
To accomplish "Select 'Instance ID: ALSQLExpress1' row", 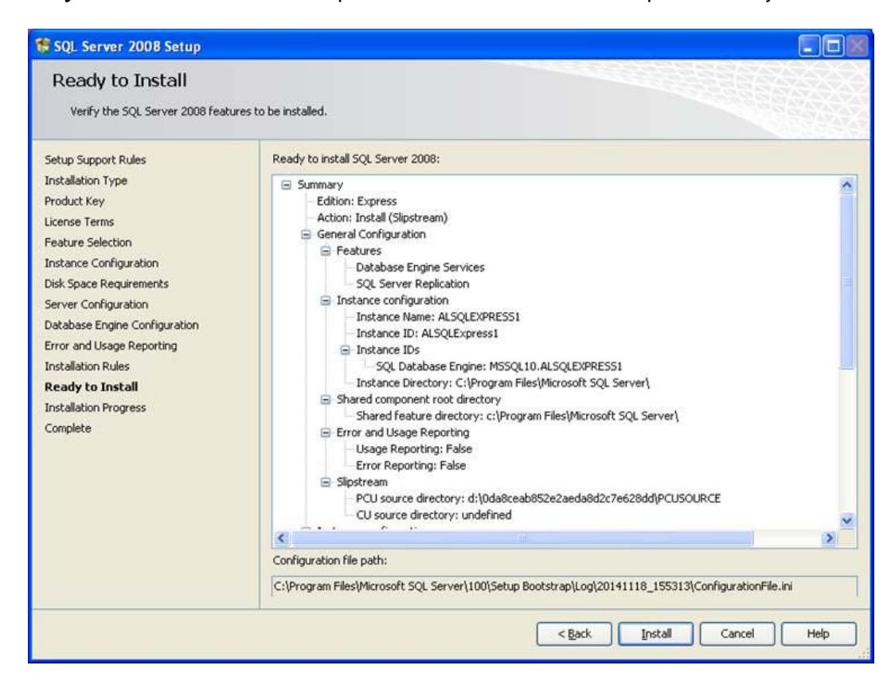I will (427, 334).
